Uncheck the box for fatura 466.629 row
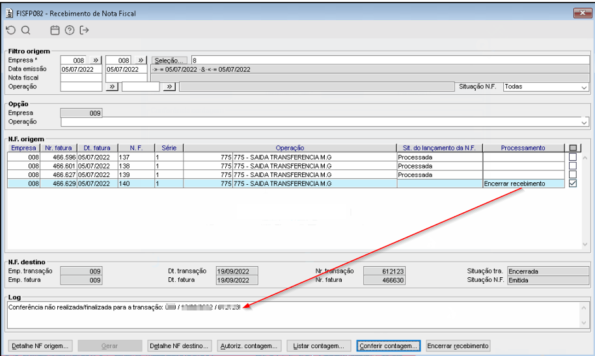The image size is (595, 356). click(x=573, y=184)
